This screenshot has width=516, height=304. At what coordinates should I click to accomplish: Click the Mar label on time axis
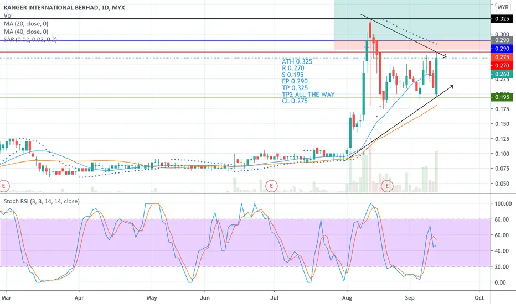[x=6, y=298]
